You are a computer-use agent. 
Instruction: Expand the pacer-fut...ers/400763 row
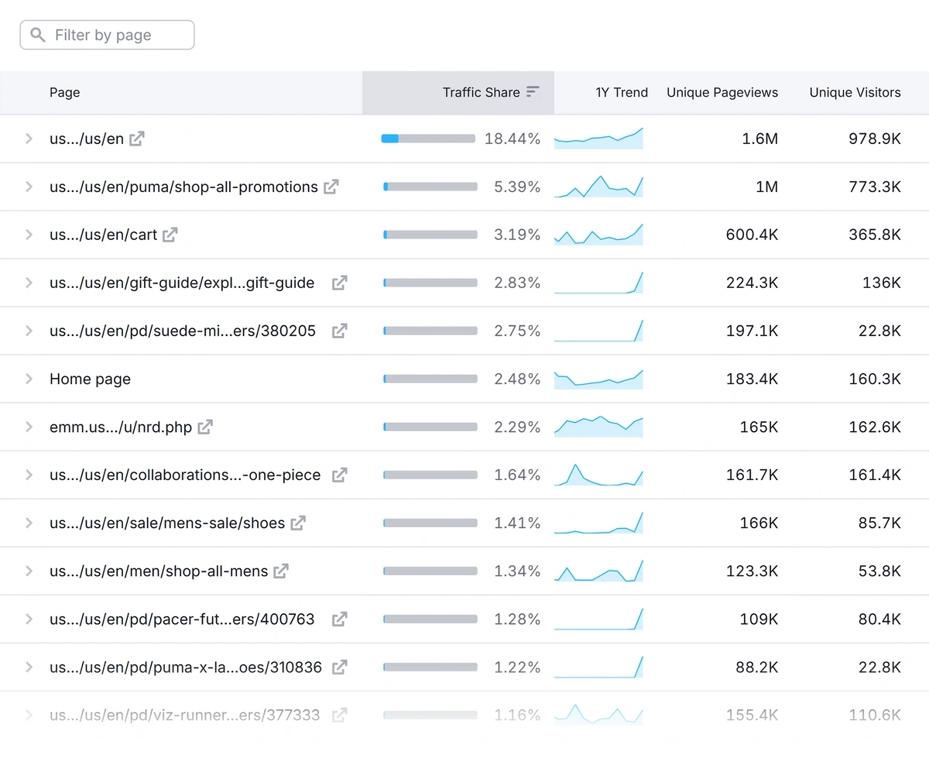[29, 619]
